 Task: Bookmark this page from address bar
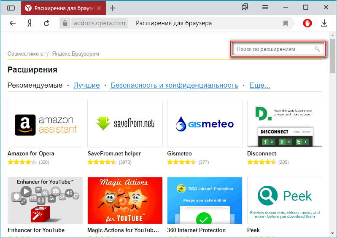coord(286,24)
